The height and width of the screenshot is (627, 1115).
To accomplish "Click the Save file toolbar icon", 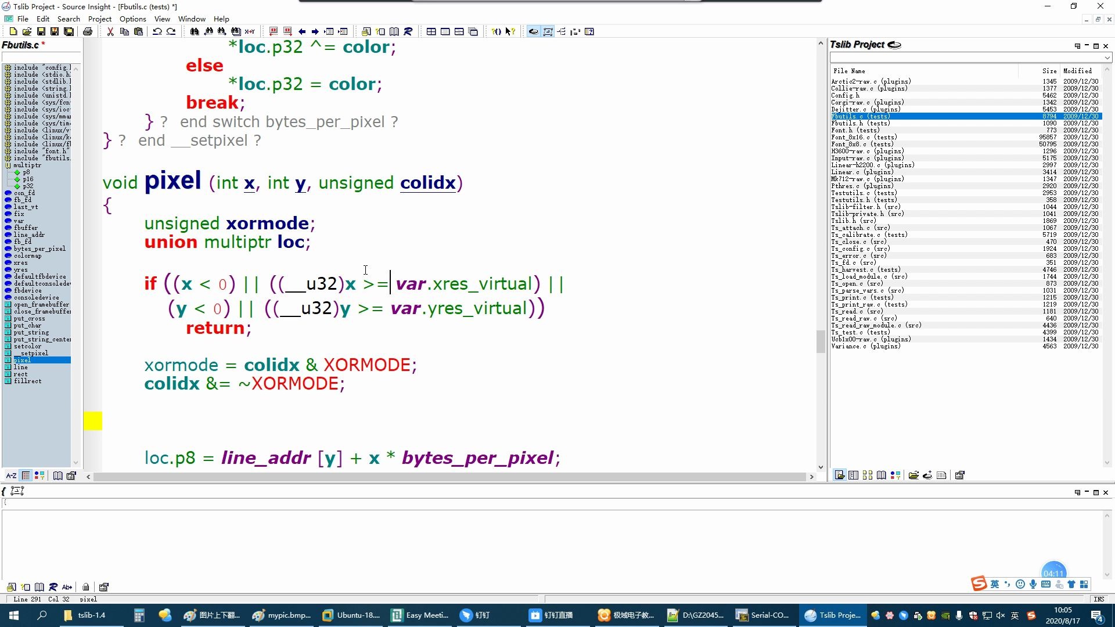I will point(41,31).
